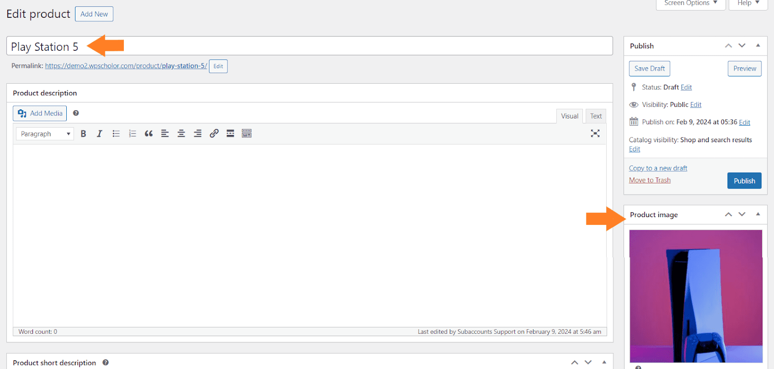Switch to the Visual editor tab
The image size is (774, 369).
click(569, 116)
